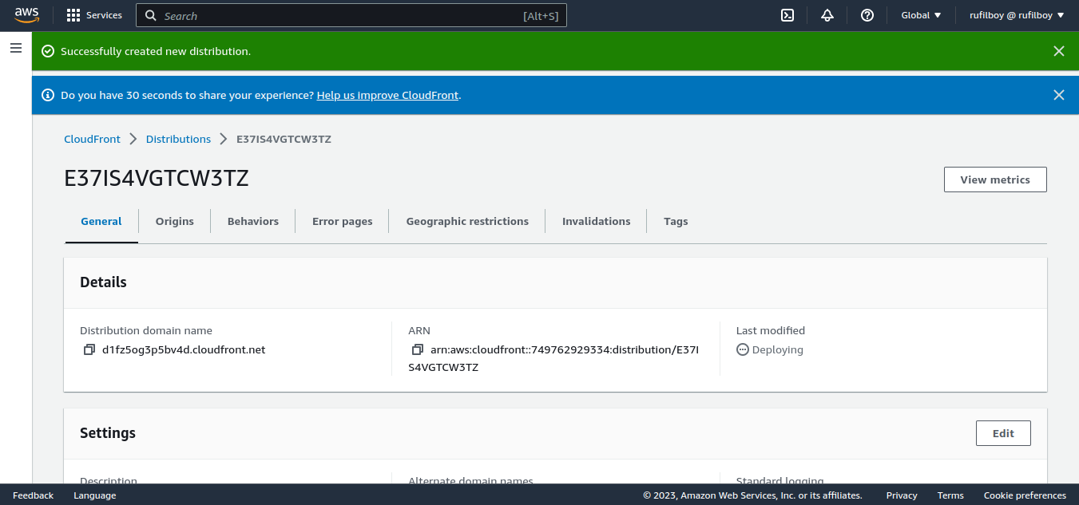The image size is (1079, 505).
Task: Switch to the Behaviors tab
Action: (253, 221)
